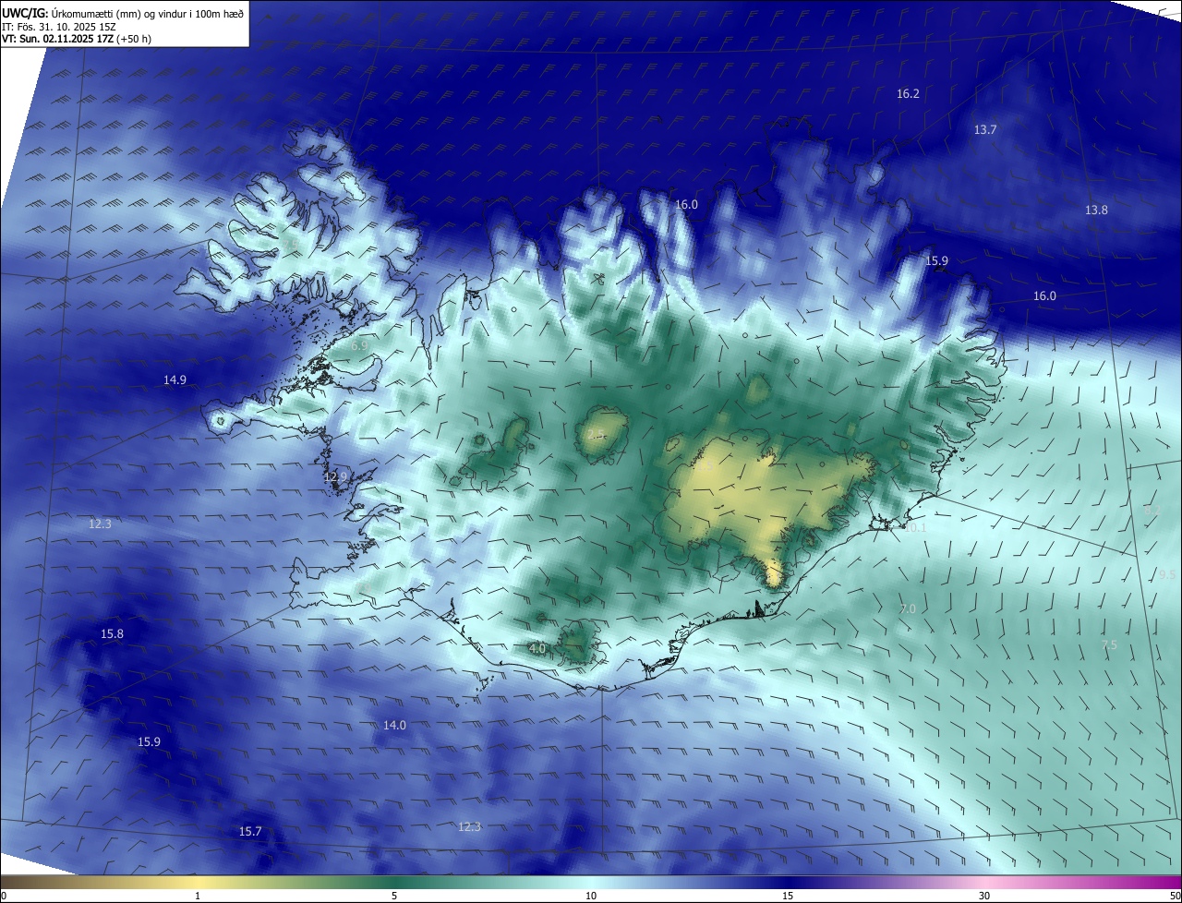This screenshot has height=903, width=1182.
Task: Click the 10.1 value on the southeast coast
Action: tap(914, 528)
